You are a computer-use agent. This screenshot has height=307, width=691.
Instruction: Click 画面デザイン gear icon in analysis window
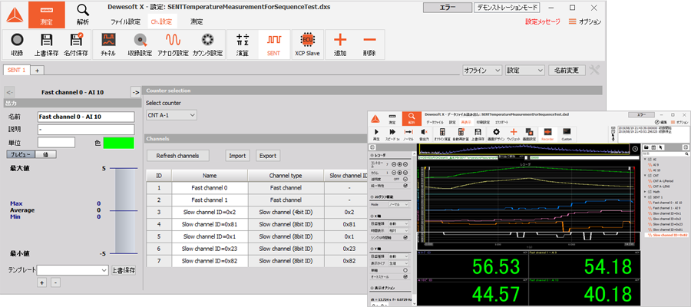(496, 134)
